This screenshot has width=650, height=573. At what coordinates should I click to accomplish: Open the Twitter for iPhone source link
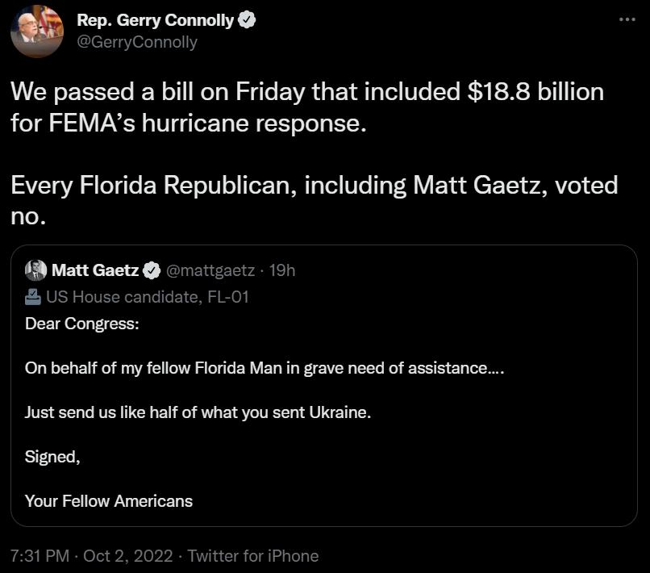pyautogui.click(x=251, y=556)
